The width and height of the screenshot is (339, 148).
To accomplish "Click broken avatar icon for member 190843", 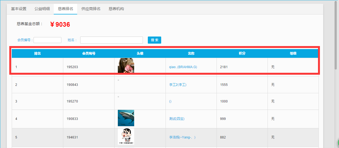I will coord(118,80).
